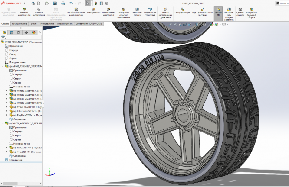
Task: Toggle Large Assembly Settings (Настройки большой сборки)
Action: (x=251, y=9)
